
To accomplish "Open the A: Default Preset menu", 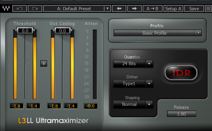I will pos(77,8).
